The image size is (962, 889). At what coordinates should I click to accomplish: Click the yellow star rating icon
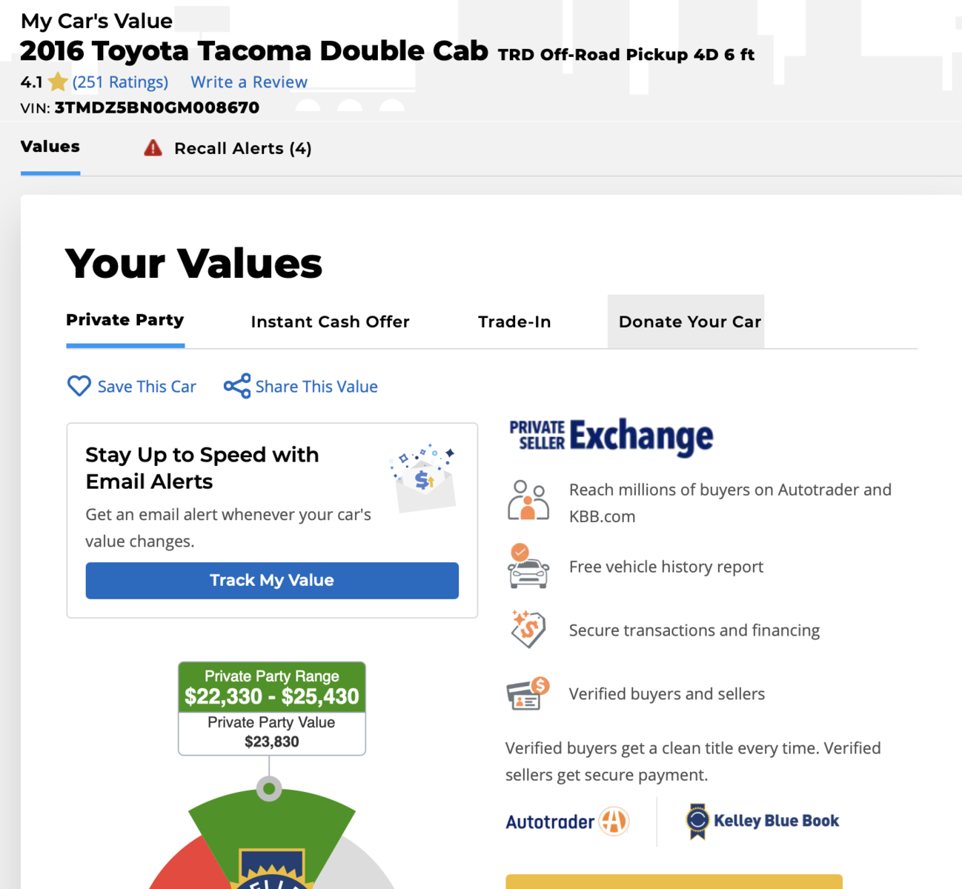pos(58,81)
